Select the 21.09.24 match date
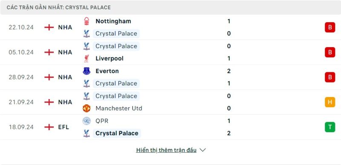The image size is (341, 165). click(x=21, y=102)
